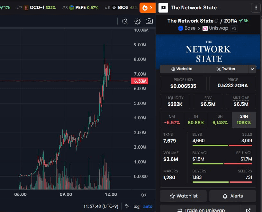The width and height of the screenshot is (262, 212).
Task: Select the 24H timeframe tab
Action: click(x=244, y=120)
